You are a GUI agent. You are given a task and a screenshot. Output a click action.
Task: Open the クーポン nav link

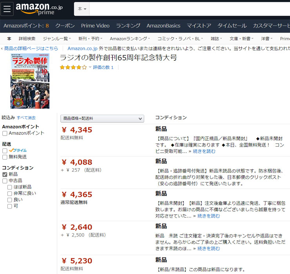65,26
